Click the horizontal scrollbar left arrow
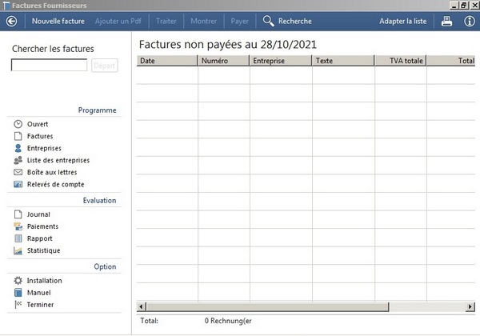 click(141, 306)
